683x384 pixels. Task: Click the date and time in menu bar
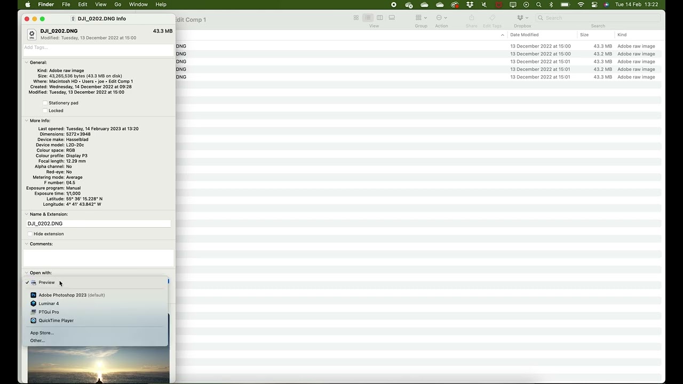pos(637,4)
